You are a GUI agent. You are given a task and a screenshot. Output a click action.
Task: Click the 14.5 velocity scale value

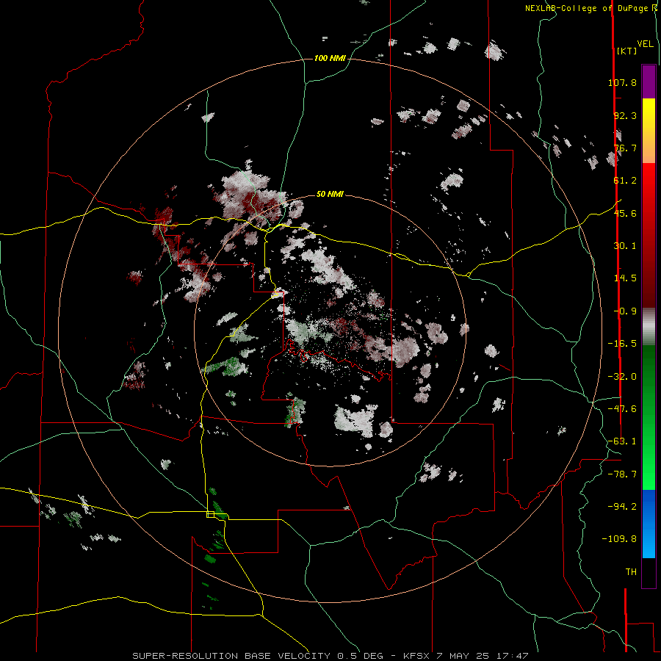coord(625,278)
